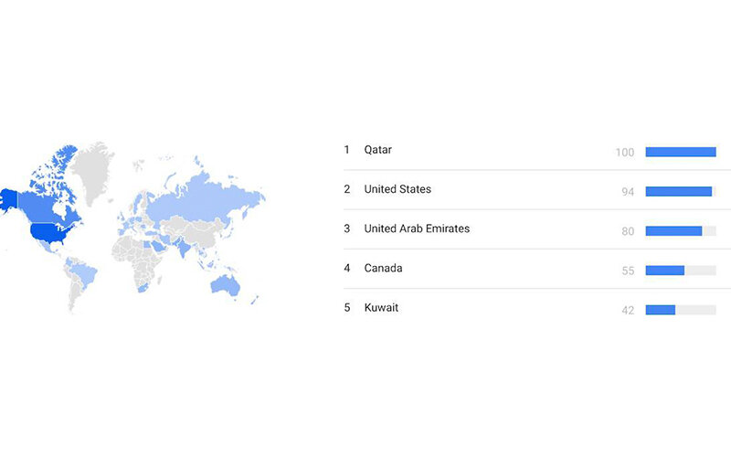The image size is (731, 457).
Task: Click Canada's interest bar
Action: pyautogui.click(x=681, y=270)
